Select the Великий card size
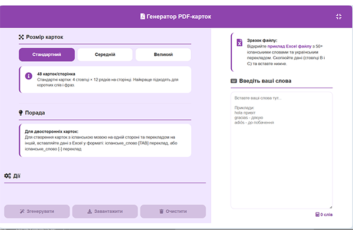The width and height of the screenshot is (353, 235). pos(163,55)
